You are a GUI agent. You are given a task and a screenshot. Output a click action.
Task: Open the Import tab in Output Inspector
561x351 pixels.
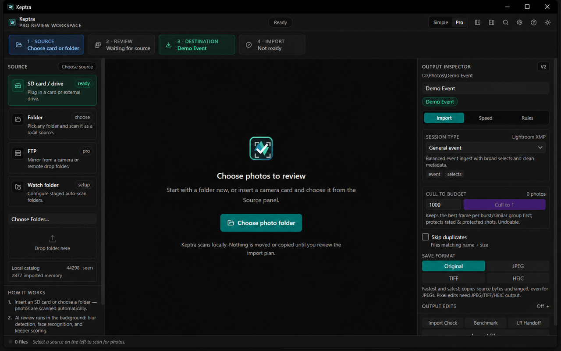click(x=444, y=118)
